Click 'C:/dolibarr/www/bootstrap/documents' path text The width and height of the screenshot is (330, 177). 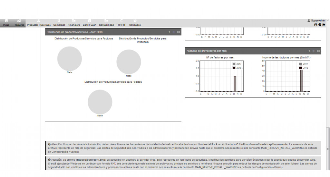(262, 144)
